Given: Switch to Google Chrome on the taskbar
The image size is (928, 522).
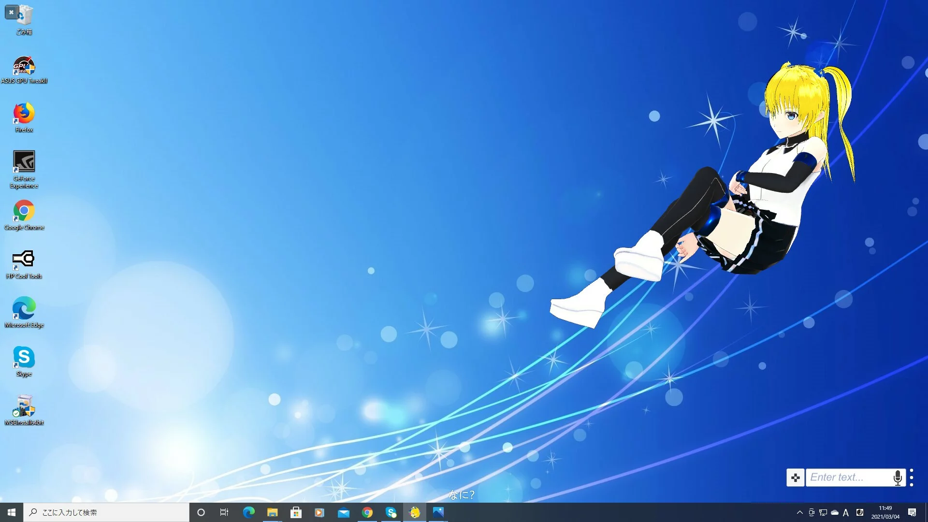Looking at the screenshot, I should tap(367, 512).
